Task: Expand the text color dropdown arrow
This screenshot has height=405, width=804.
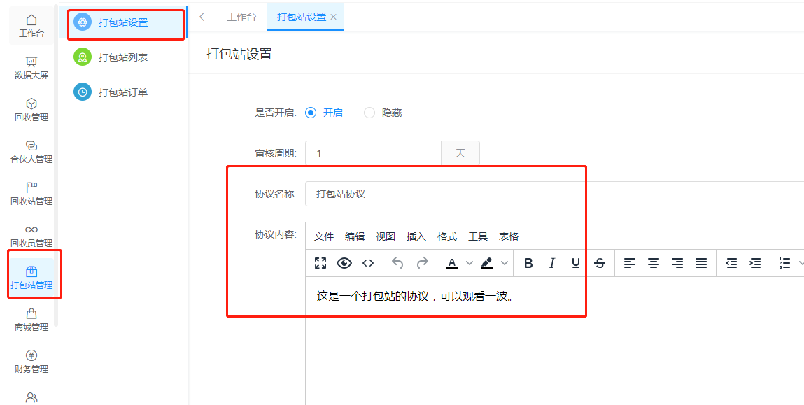Action: (x=469, y=263)
